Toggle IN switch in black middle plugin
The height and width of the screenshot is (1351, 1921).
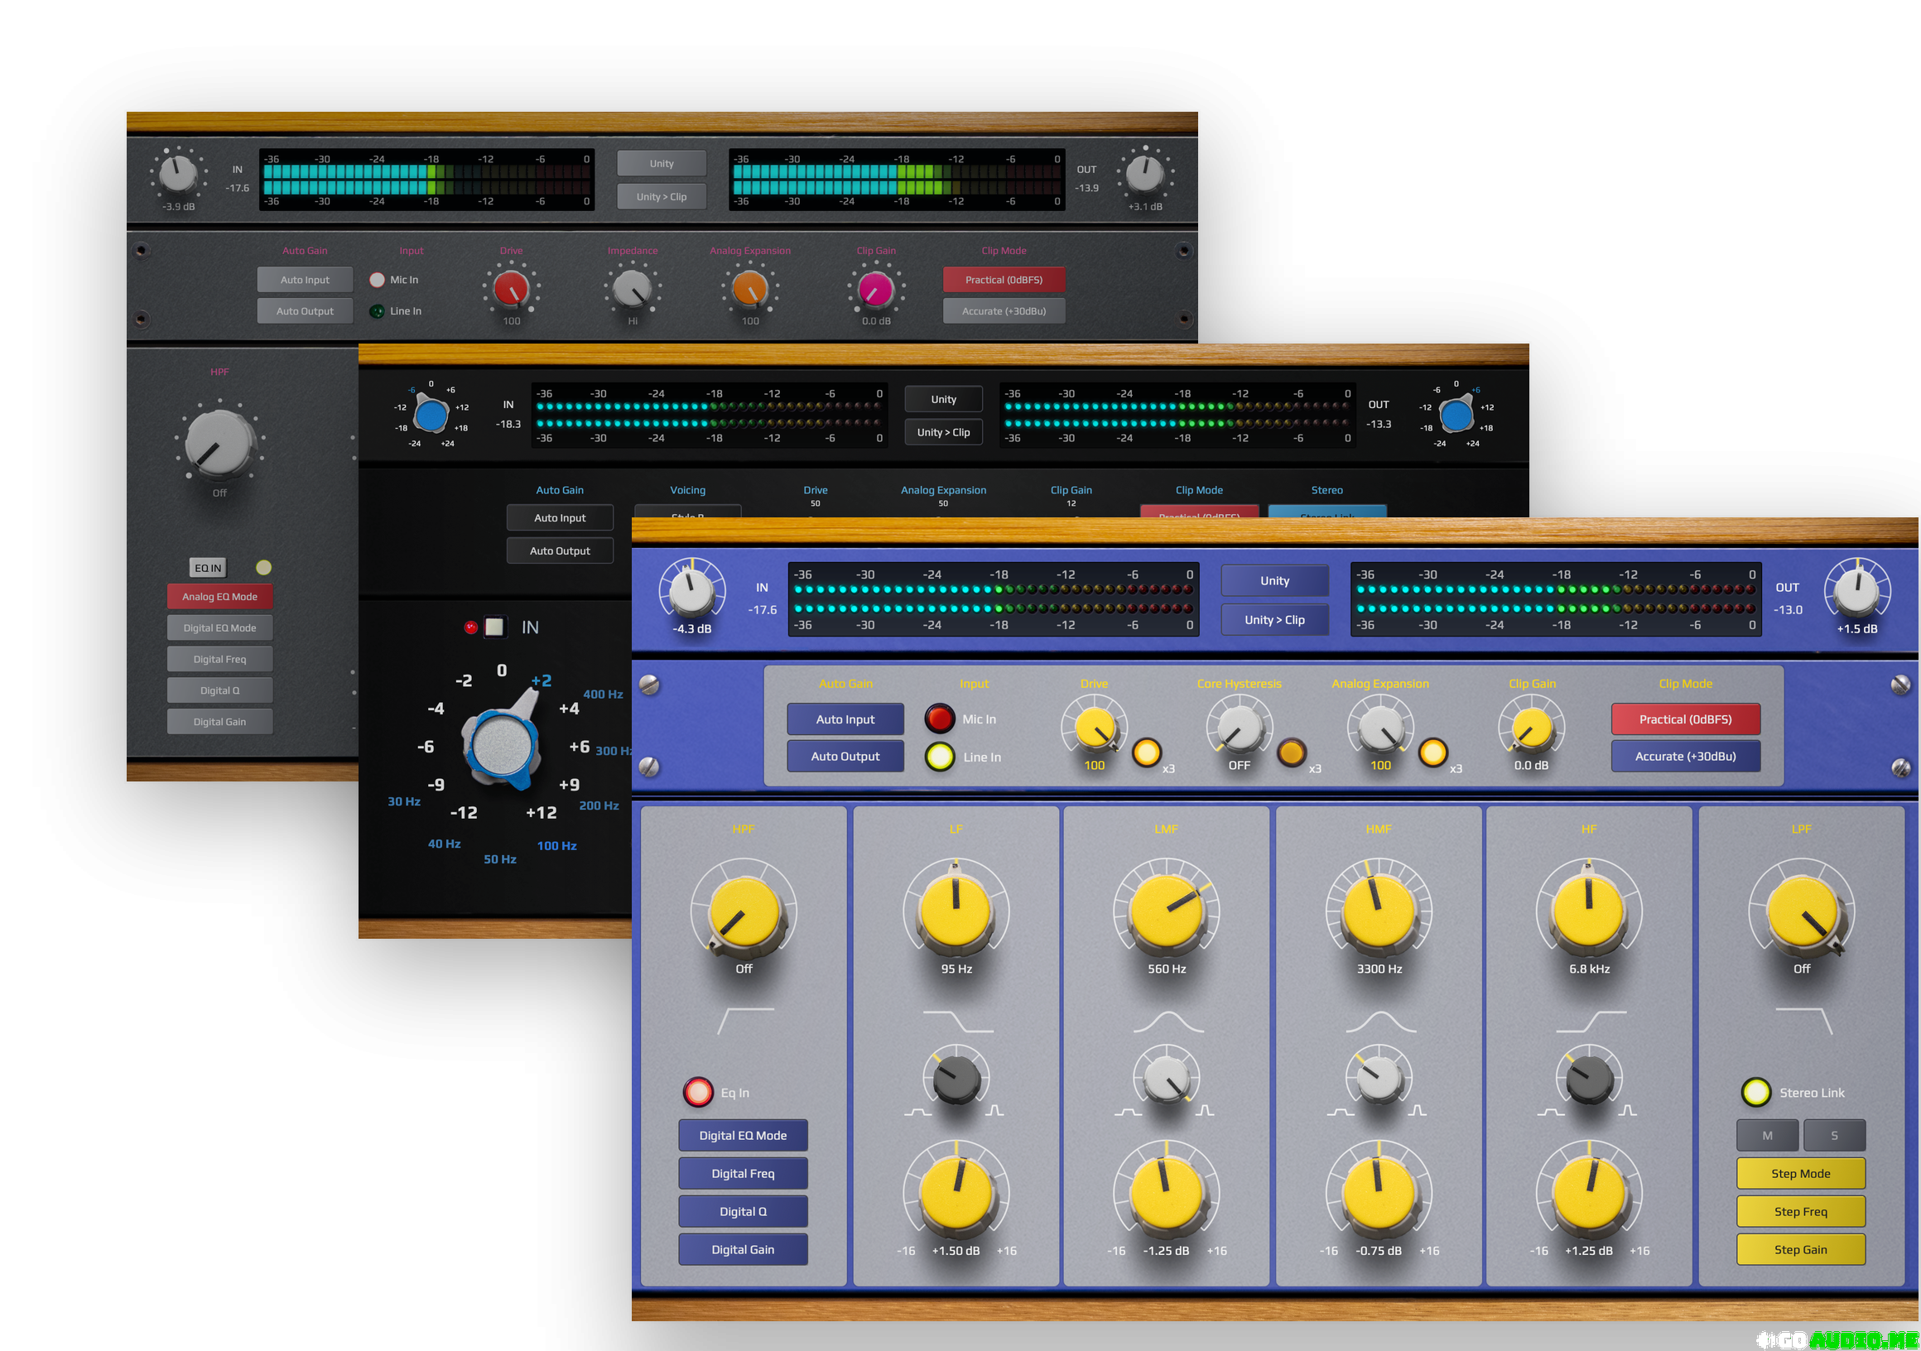coord(494,627)
